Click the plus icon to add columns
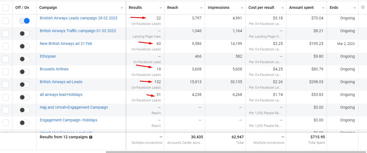 pyautogui.click(x=363, y=7)
